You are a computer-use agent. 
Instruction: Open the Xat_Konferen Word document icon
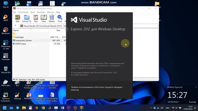click(52, 97)
